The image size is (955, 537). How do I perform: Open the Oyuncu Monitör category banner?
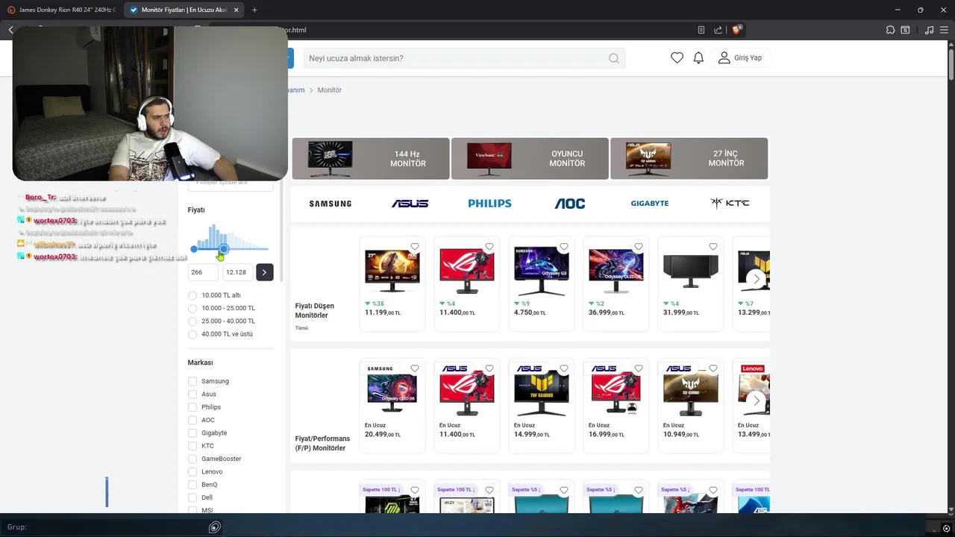pos(530,158)
